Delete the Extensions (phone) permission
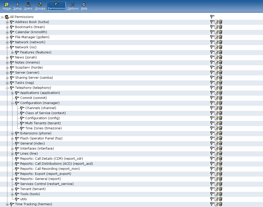This screenshot has width=263, height=207. [x=220, y=133]
